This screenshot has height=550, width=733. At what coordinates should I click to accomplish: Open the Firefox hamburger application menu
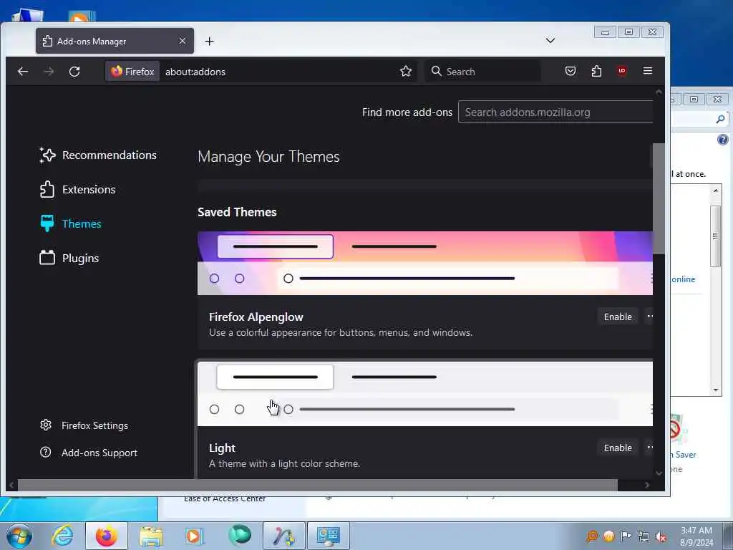[647, 71]
